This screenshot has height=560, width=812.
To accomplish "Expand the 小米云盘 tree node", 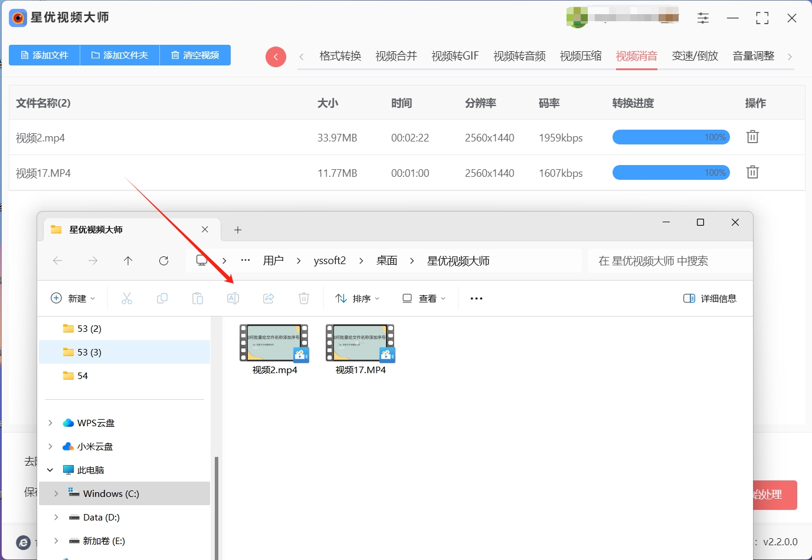I will point(50,446).
